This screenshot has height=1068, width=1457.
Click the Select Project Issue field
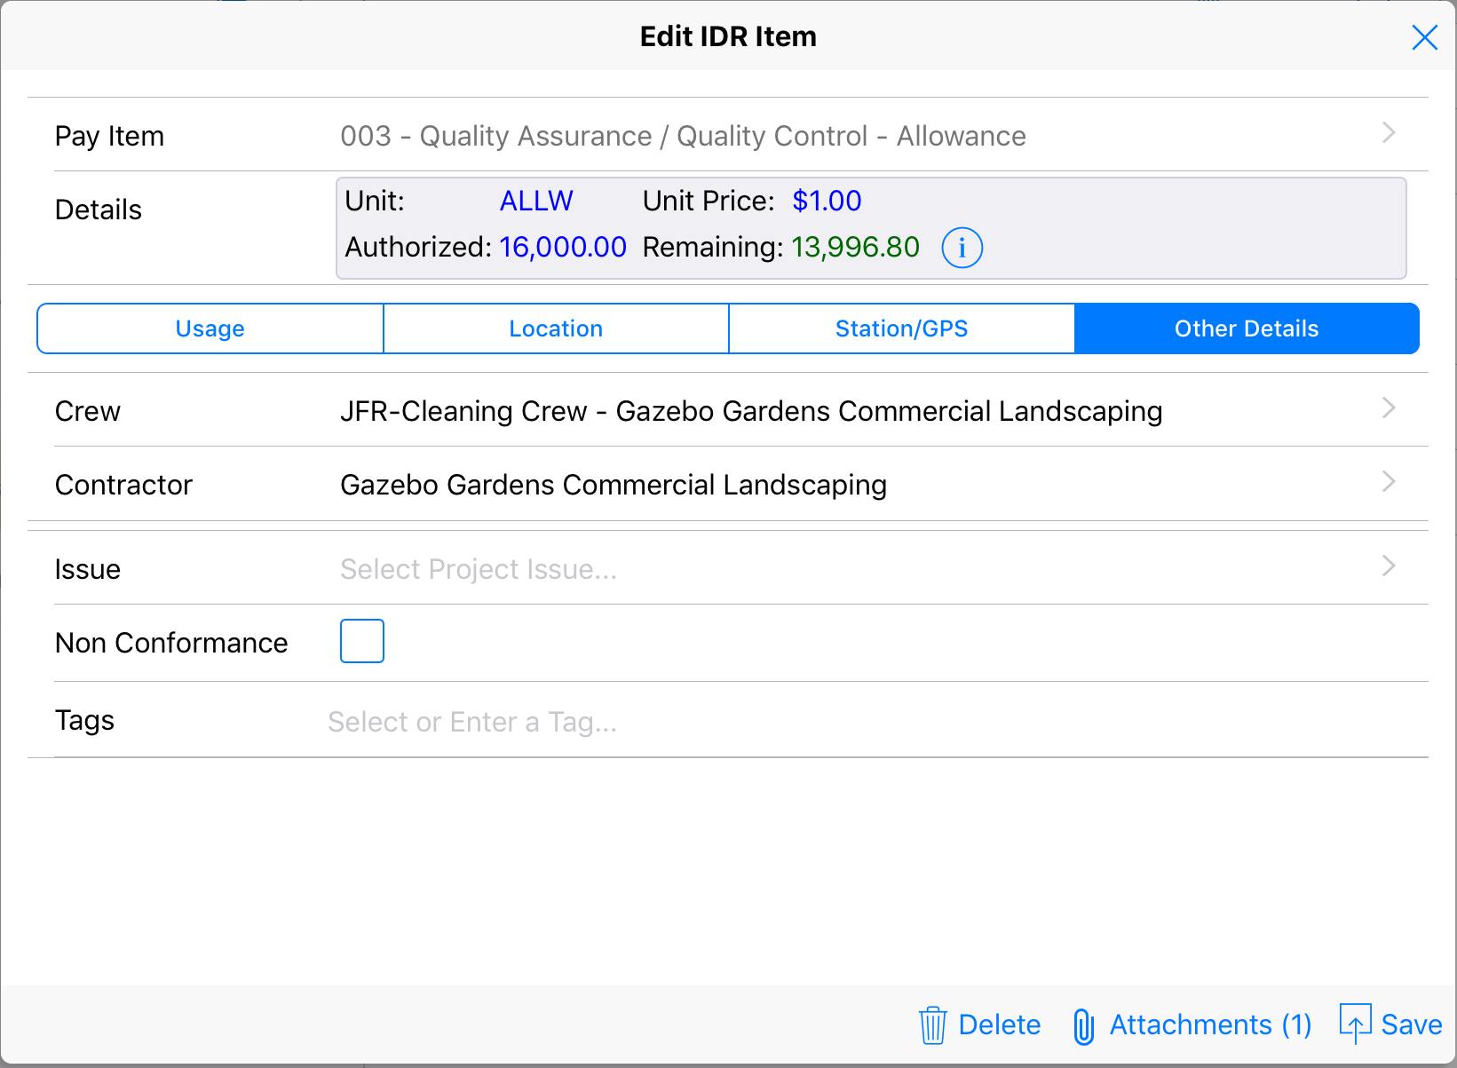[479, 569]
